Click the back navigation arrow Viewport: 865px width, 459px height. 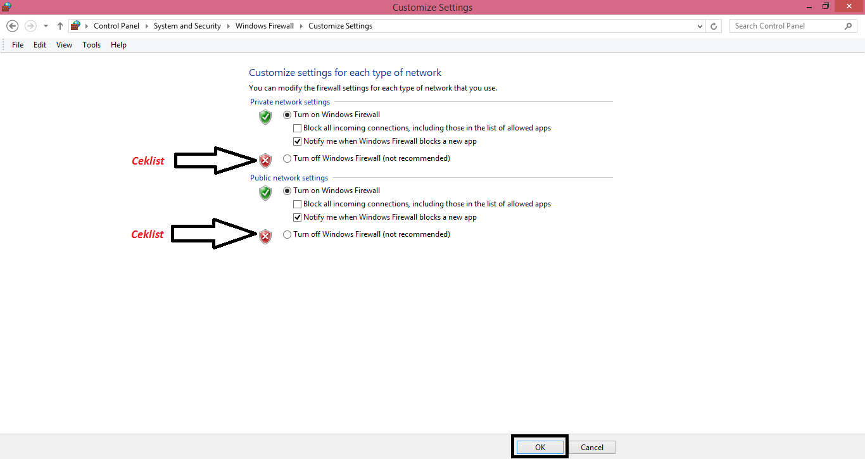(12, 25)
